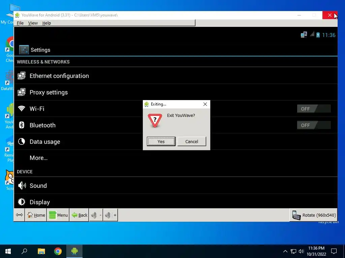Click the Back toolbar button

[x=80, y=215]
